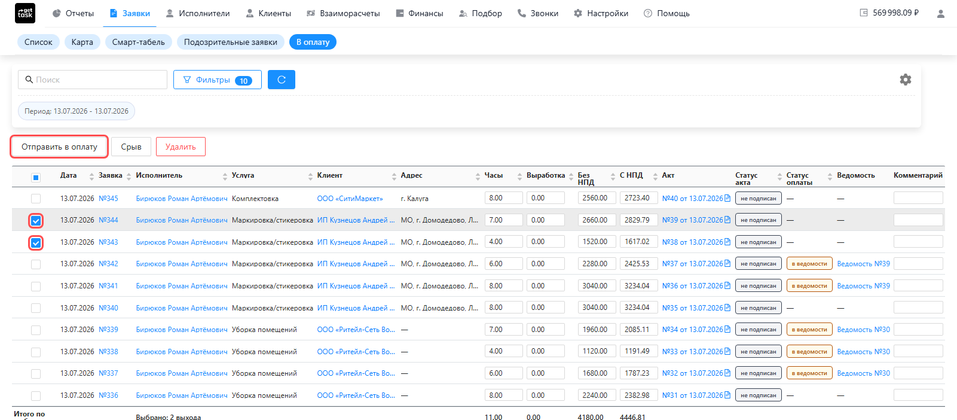Screen dimensions: 957x420
Task: Click the search magnifier icon
Action: [29, 80]
